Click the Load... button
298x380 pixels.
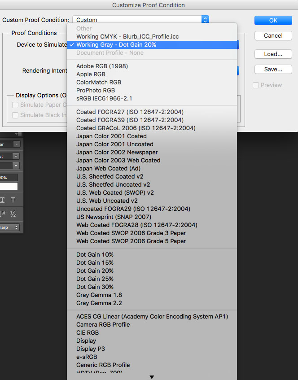click(273, 54)
